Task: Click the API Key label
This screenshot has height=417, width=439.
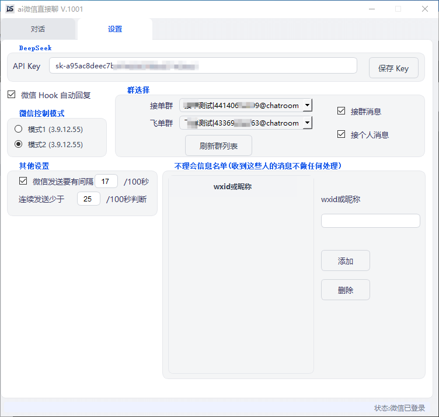Action: pyautogui.click(x=27, y=66)
